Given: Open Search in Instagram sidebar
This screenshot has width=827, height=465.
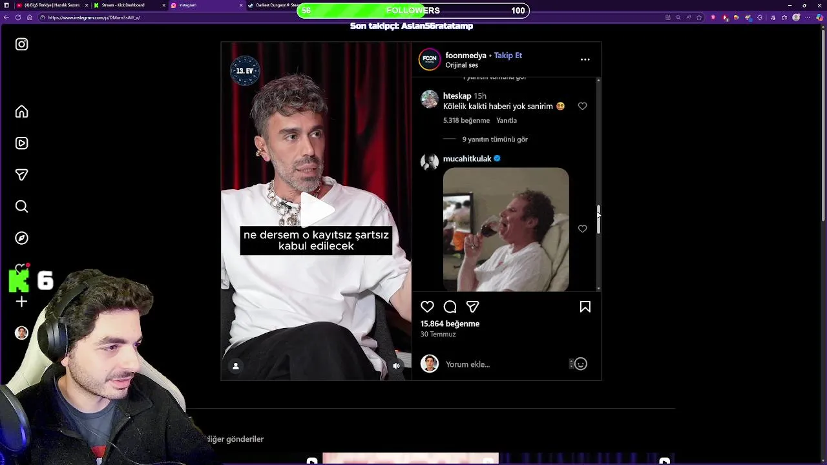Looking at the screenshot, I should [x=22, y=207].
